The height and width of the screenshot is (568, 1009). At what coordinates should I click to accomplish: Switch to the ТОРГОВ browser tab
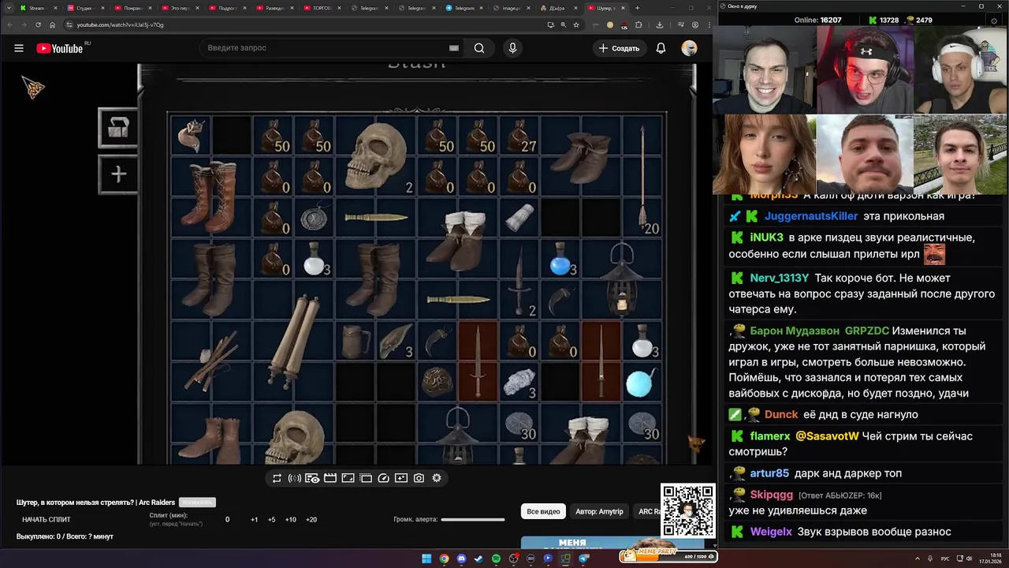(x=322, y=8)
